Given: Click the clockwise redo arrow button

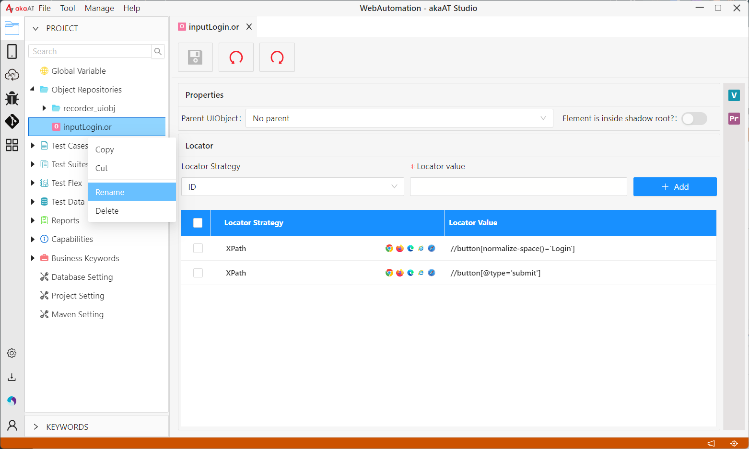Looking at the screenshot, I should [277, 58].
